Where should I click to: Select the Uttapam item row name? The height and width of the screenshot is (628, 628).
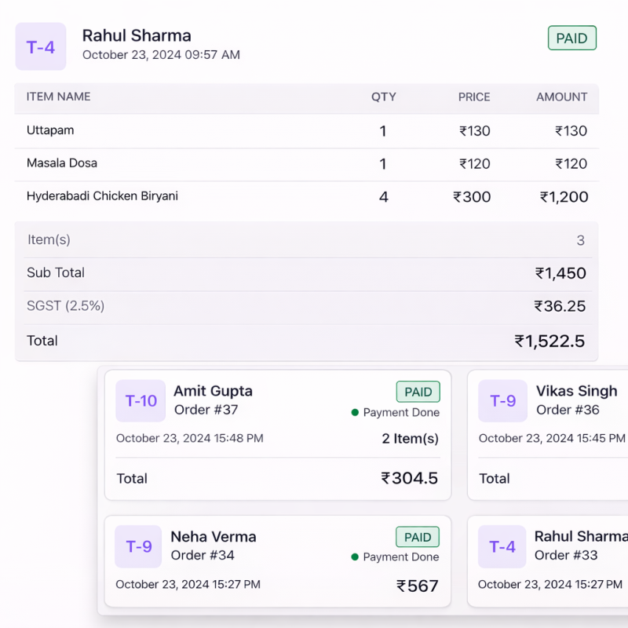[x=50, y=130]
